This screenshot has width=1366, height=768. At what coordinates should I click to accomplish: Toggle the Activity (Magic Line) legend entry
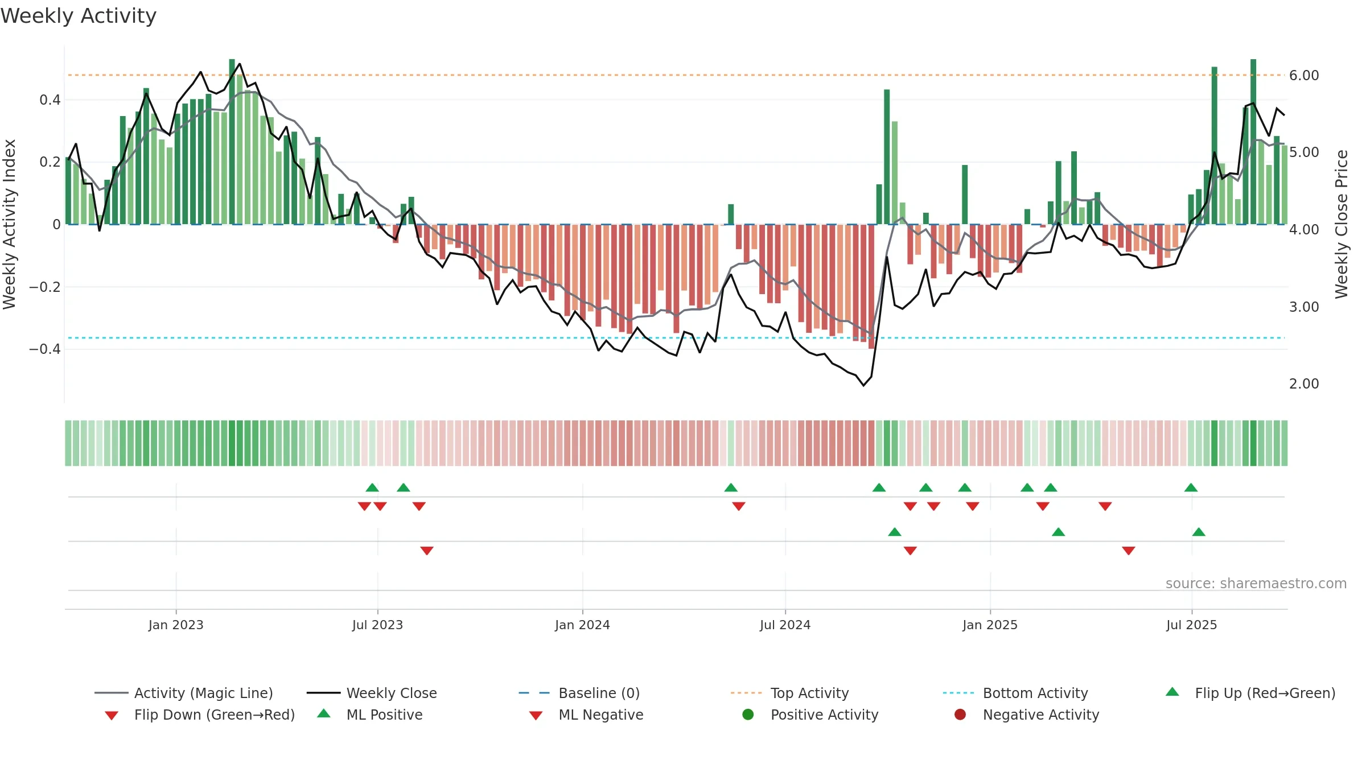(184, 693)
